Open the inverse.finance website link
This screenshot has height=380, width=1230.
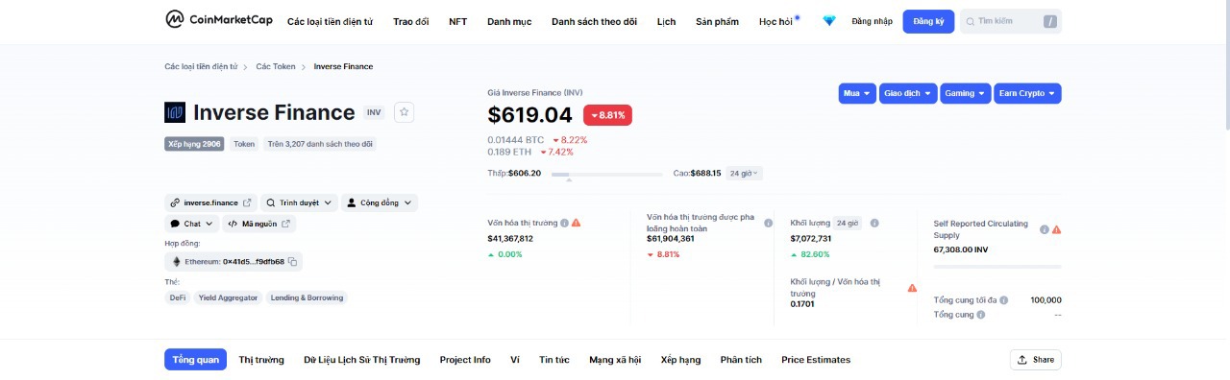210,202
